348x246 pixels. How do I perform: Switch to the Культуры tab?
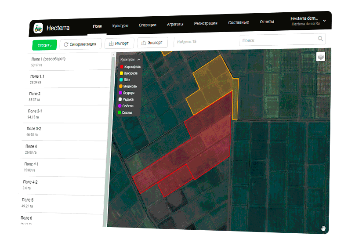(120, 25)
